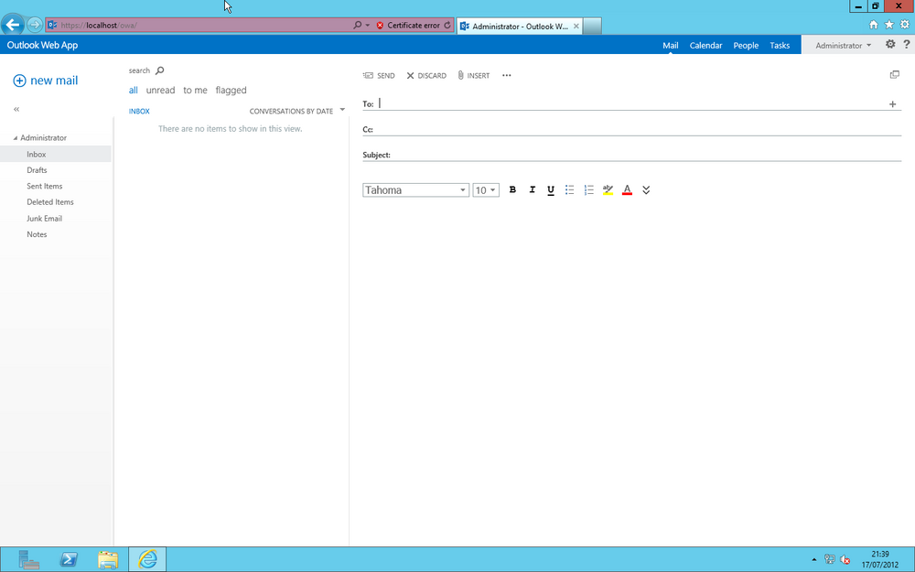Filter messages sent to me
Screen dimensions: 915x572
coord(195,90)
